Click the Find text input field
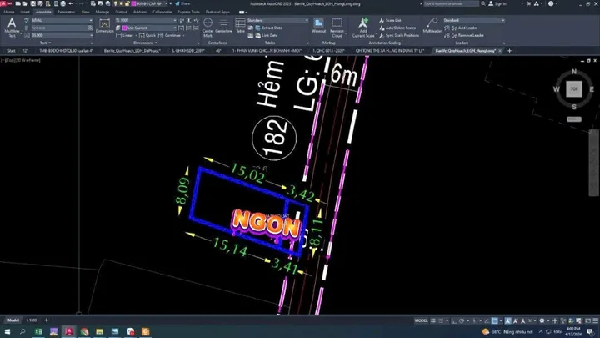 (59, 28)
